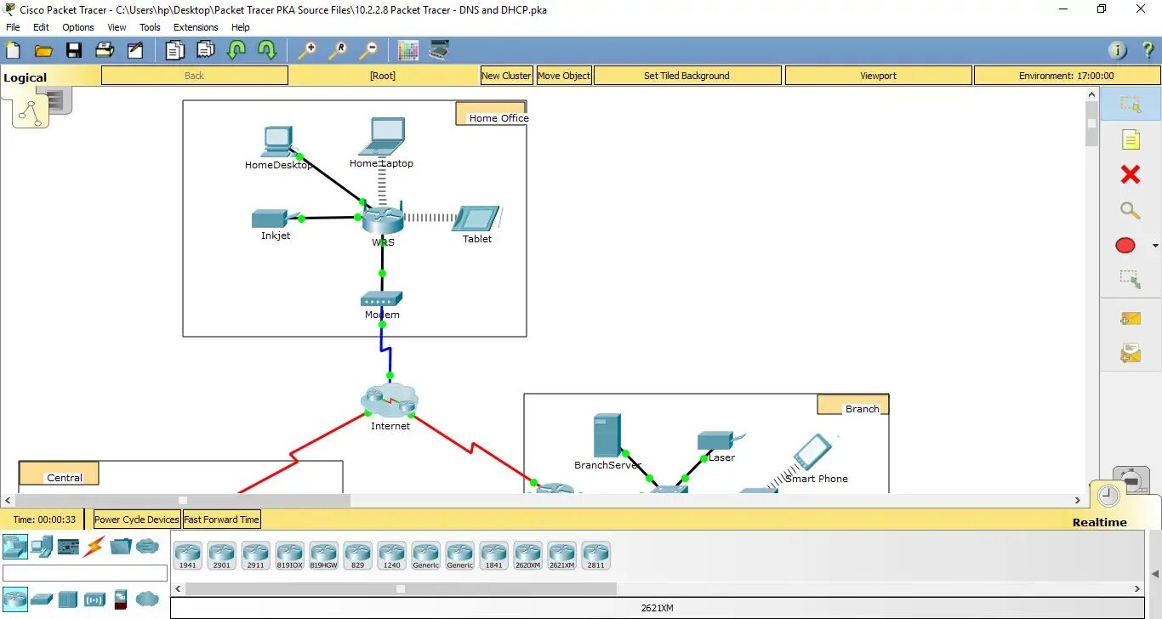
Task: Create a new file from the toolbar
Action: [x=13, y=50]
